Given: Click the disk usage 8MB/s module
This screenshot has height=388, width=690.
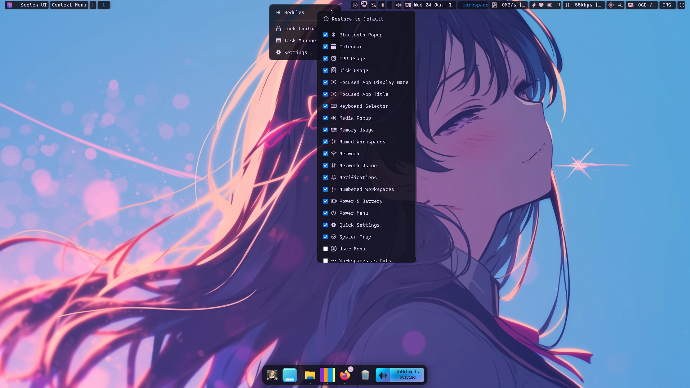Looking at the screenshot, I should point(509,5).
